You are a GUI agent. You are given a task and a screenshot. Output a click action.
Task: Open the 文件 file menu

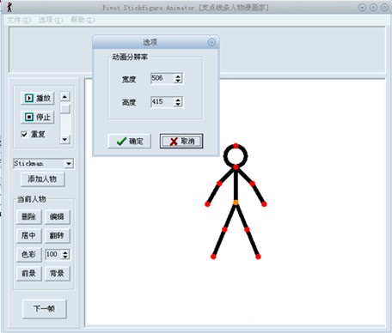(x=19, y=20)
